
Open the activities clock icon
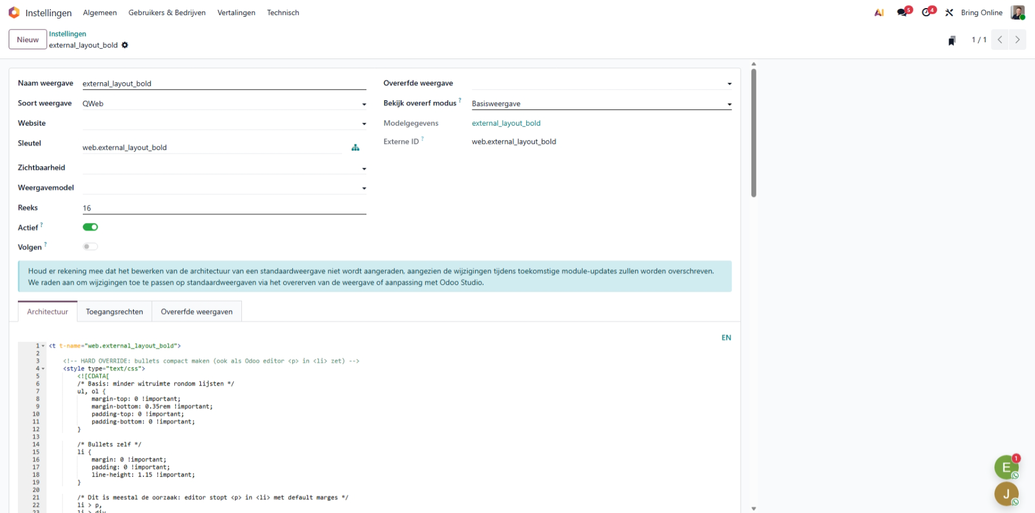(927, 13)
